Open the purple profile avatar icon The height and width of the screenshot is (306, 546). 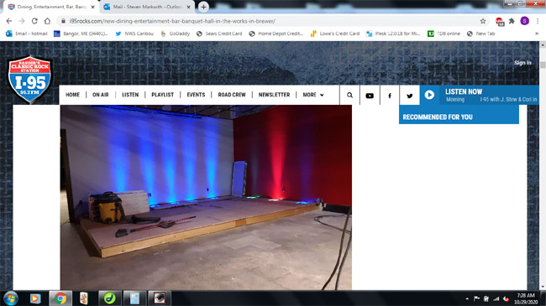click(524, 21)
